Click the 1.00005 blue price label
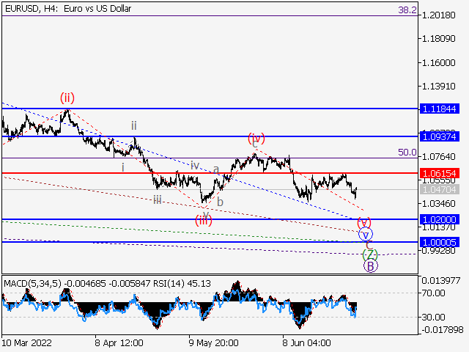The height and width of the screenshot is (352, 469). 440,242
